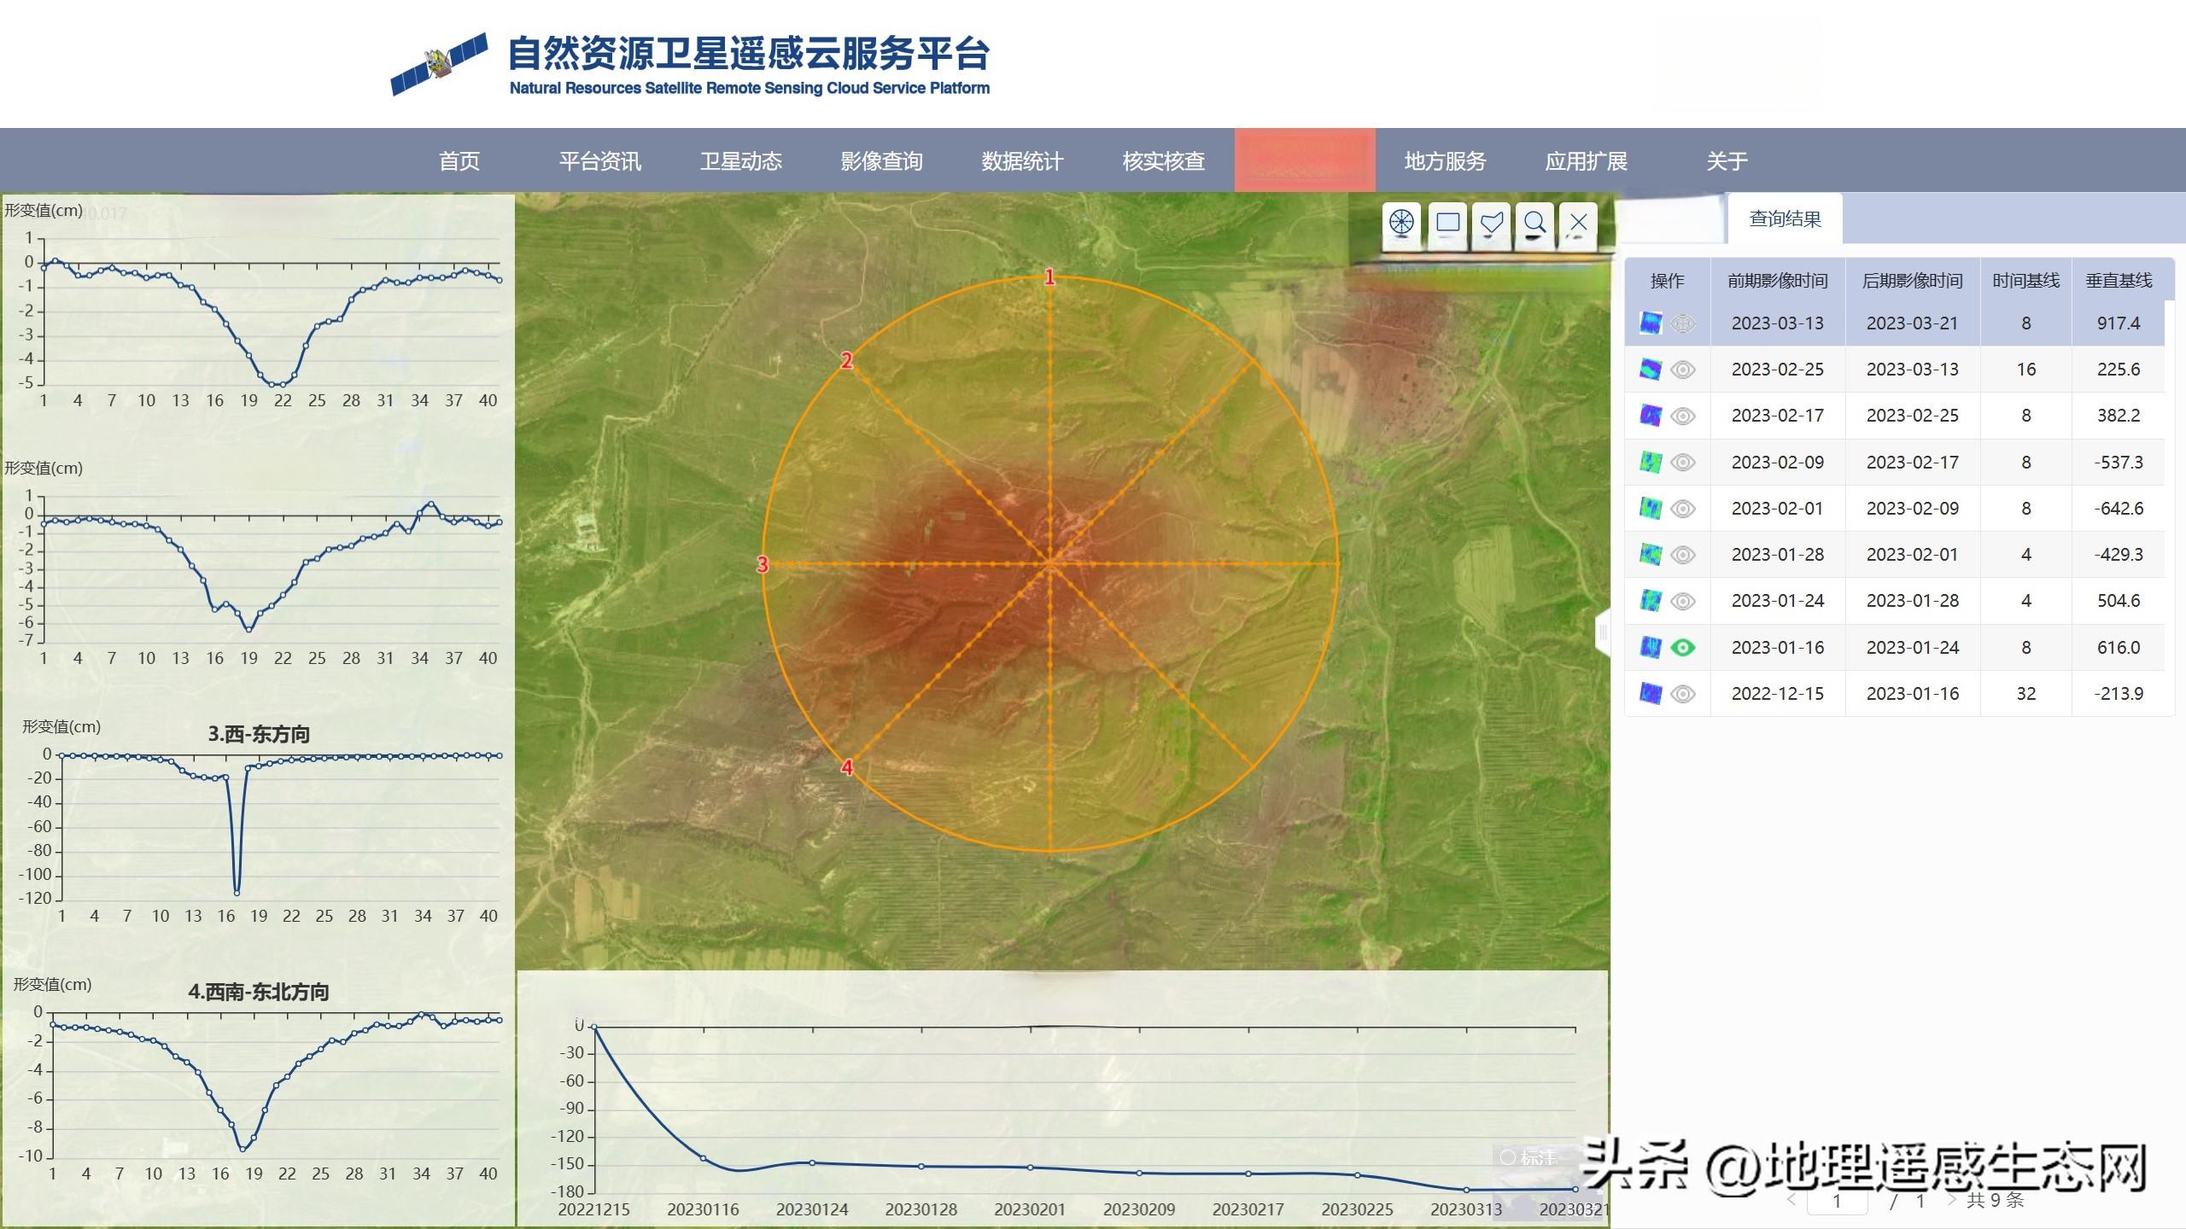2186x1229 pixels.
Task: Click the X clear tool on map toolbar
Action: pyautogui.click(x=1578, y=223)
